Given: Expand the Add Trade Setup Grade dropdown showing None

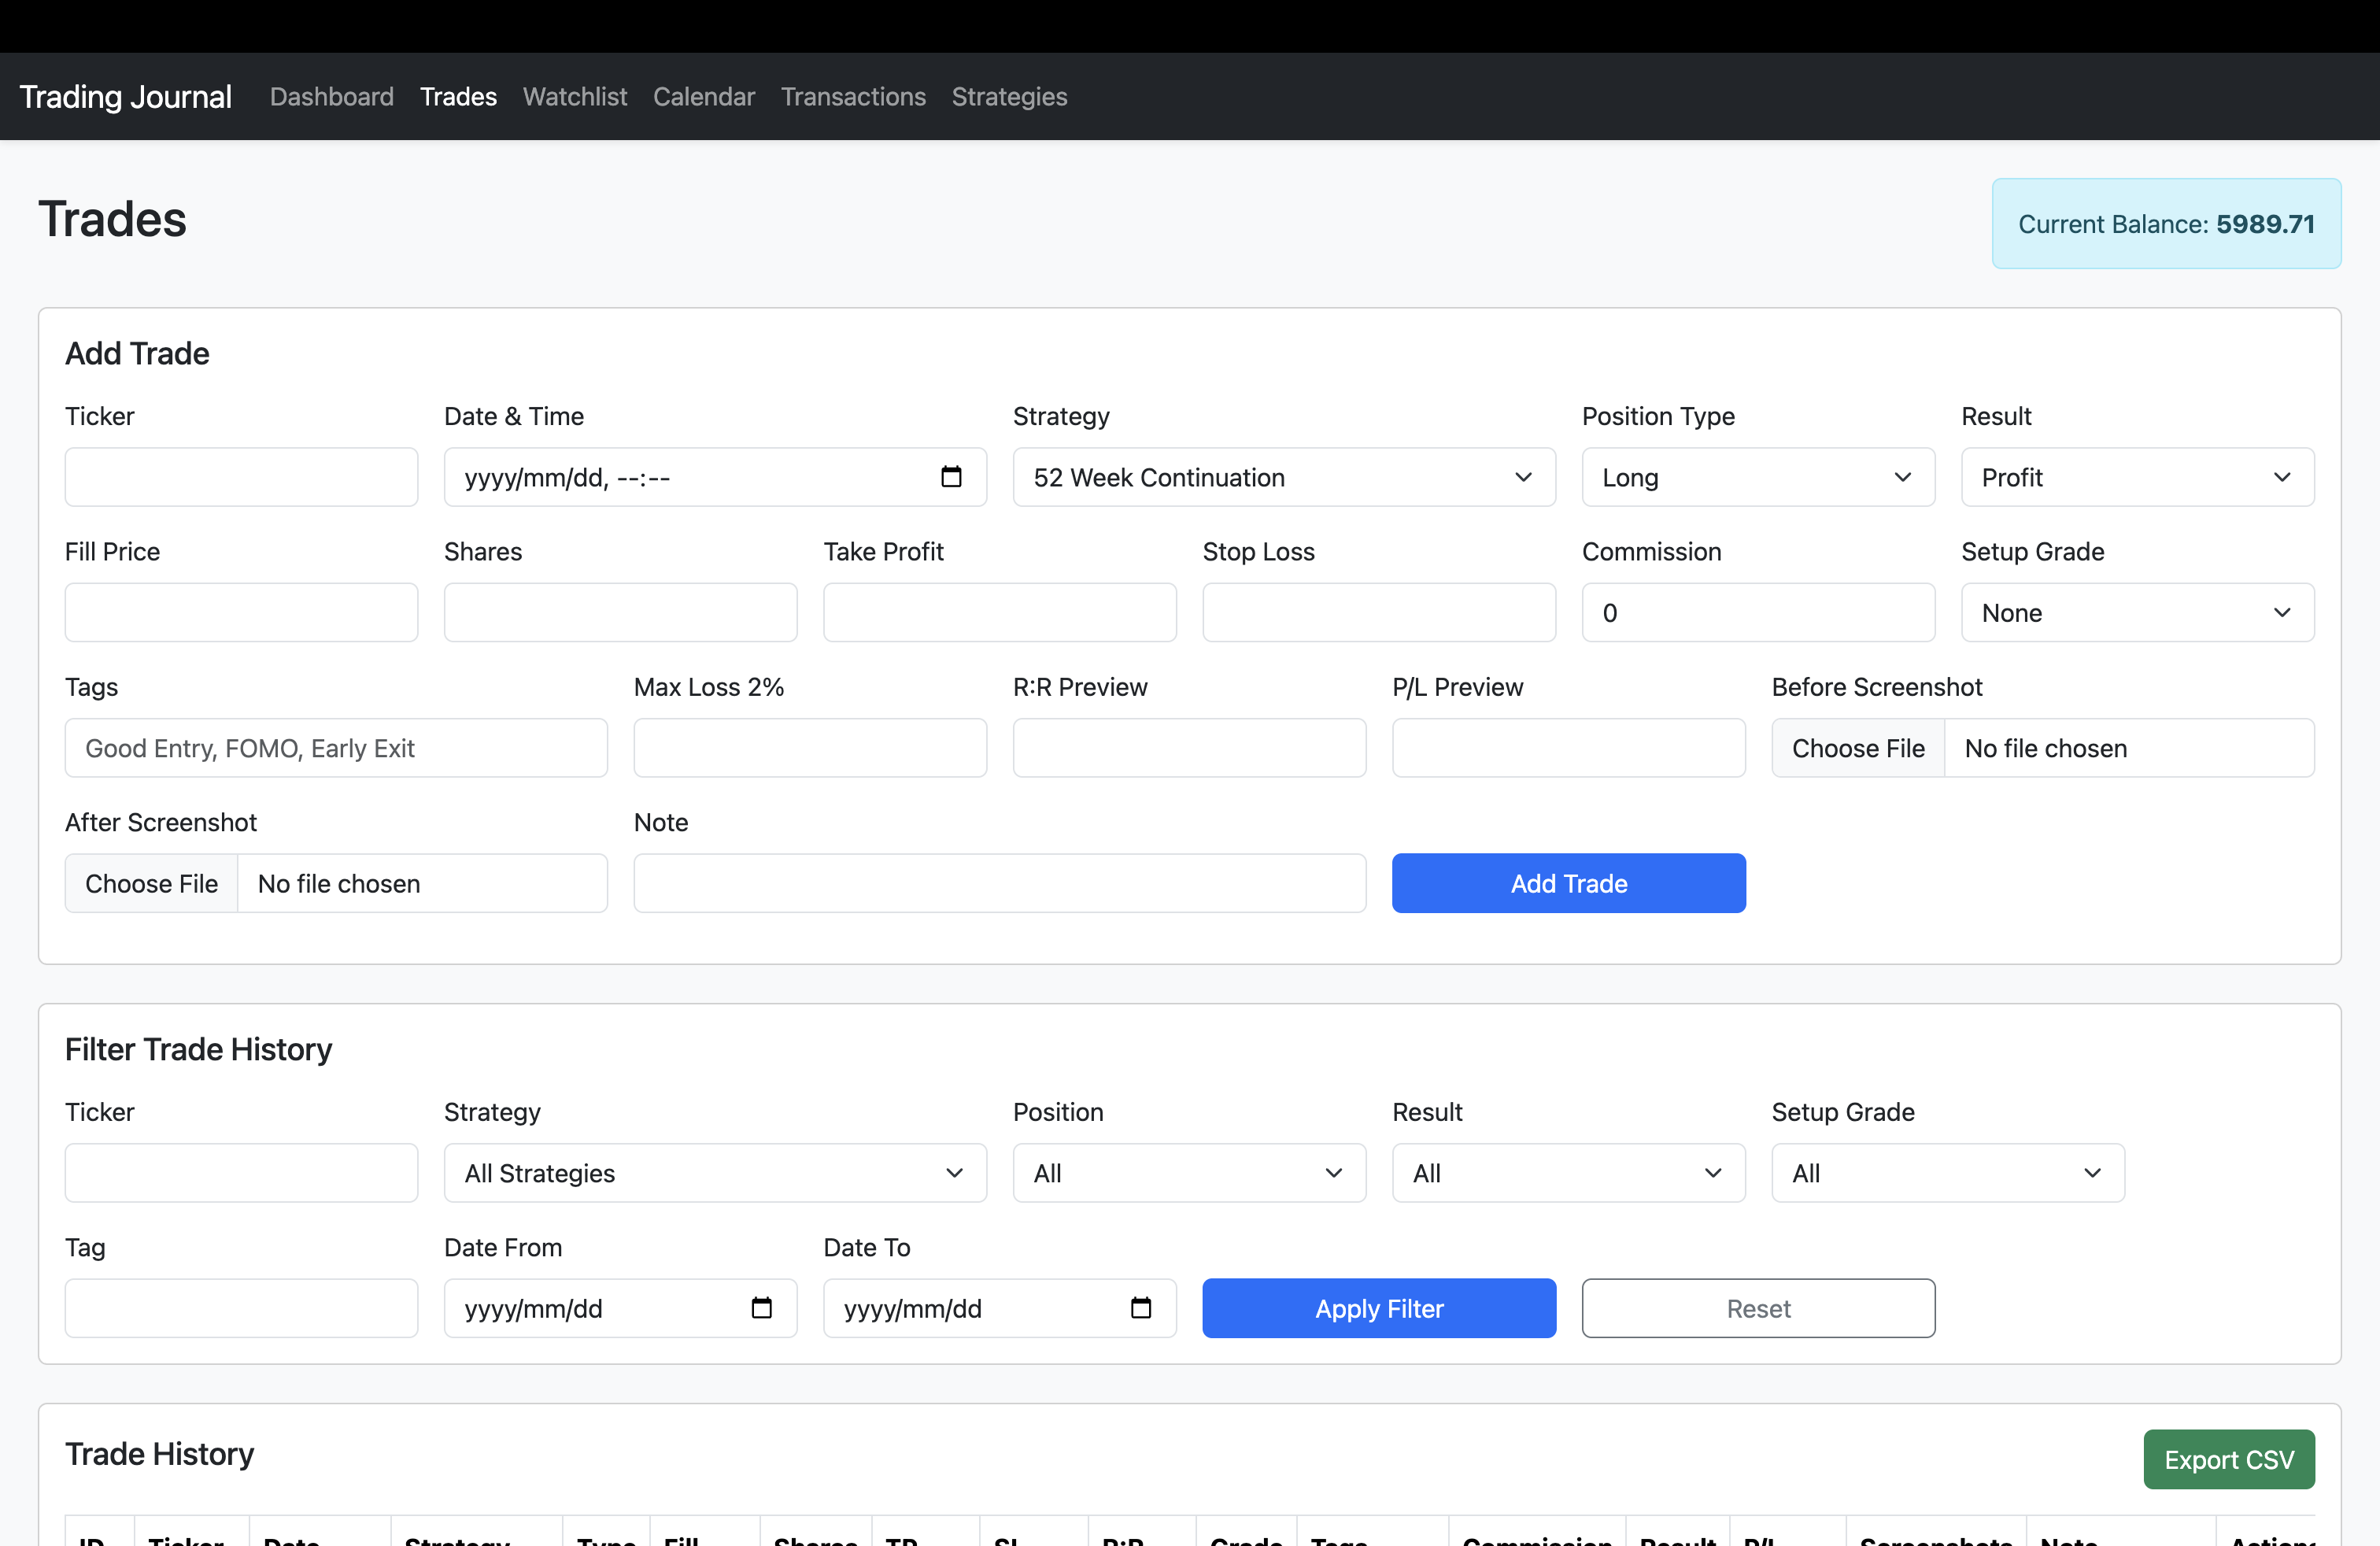Looking at the screenshot, I should [x=2137, y=612].
